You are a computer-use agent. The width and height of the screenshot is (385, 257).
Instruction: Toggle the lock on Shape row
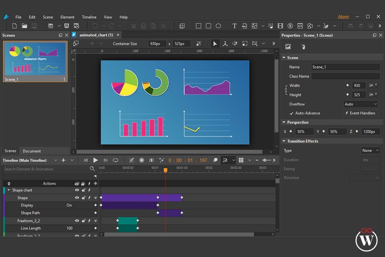click(83, 198)
